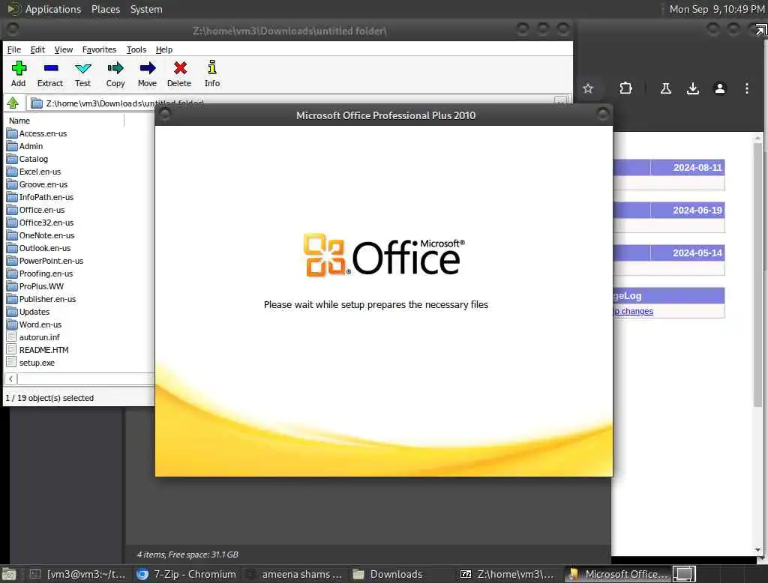Open the Help menu
The height and width of the screenshot is (583, 768).
164,49
